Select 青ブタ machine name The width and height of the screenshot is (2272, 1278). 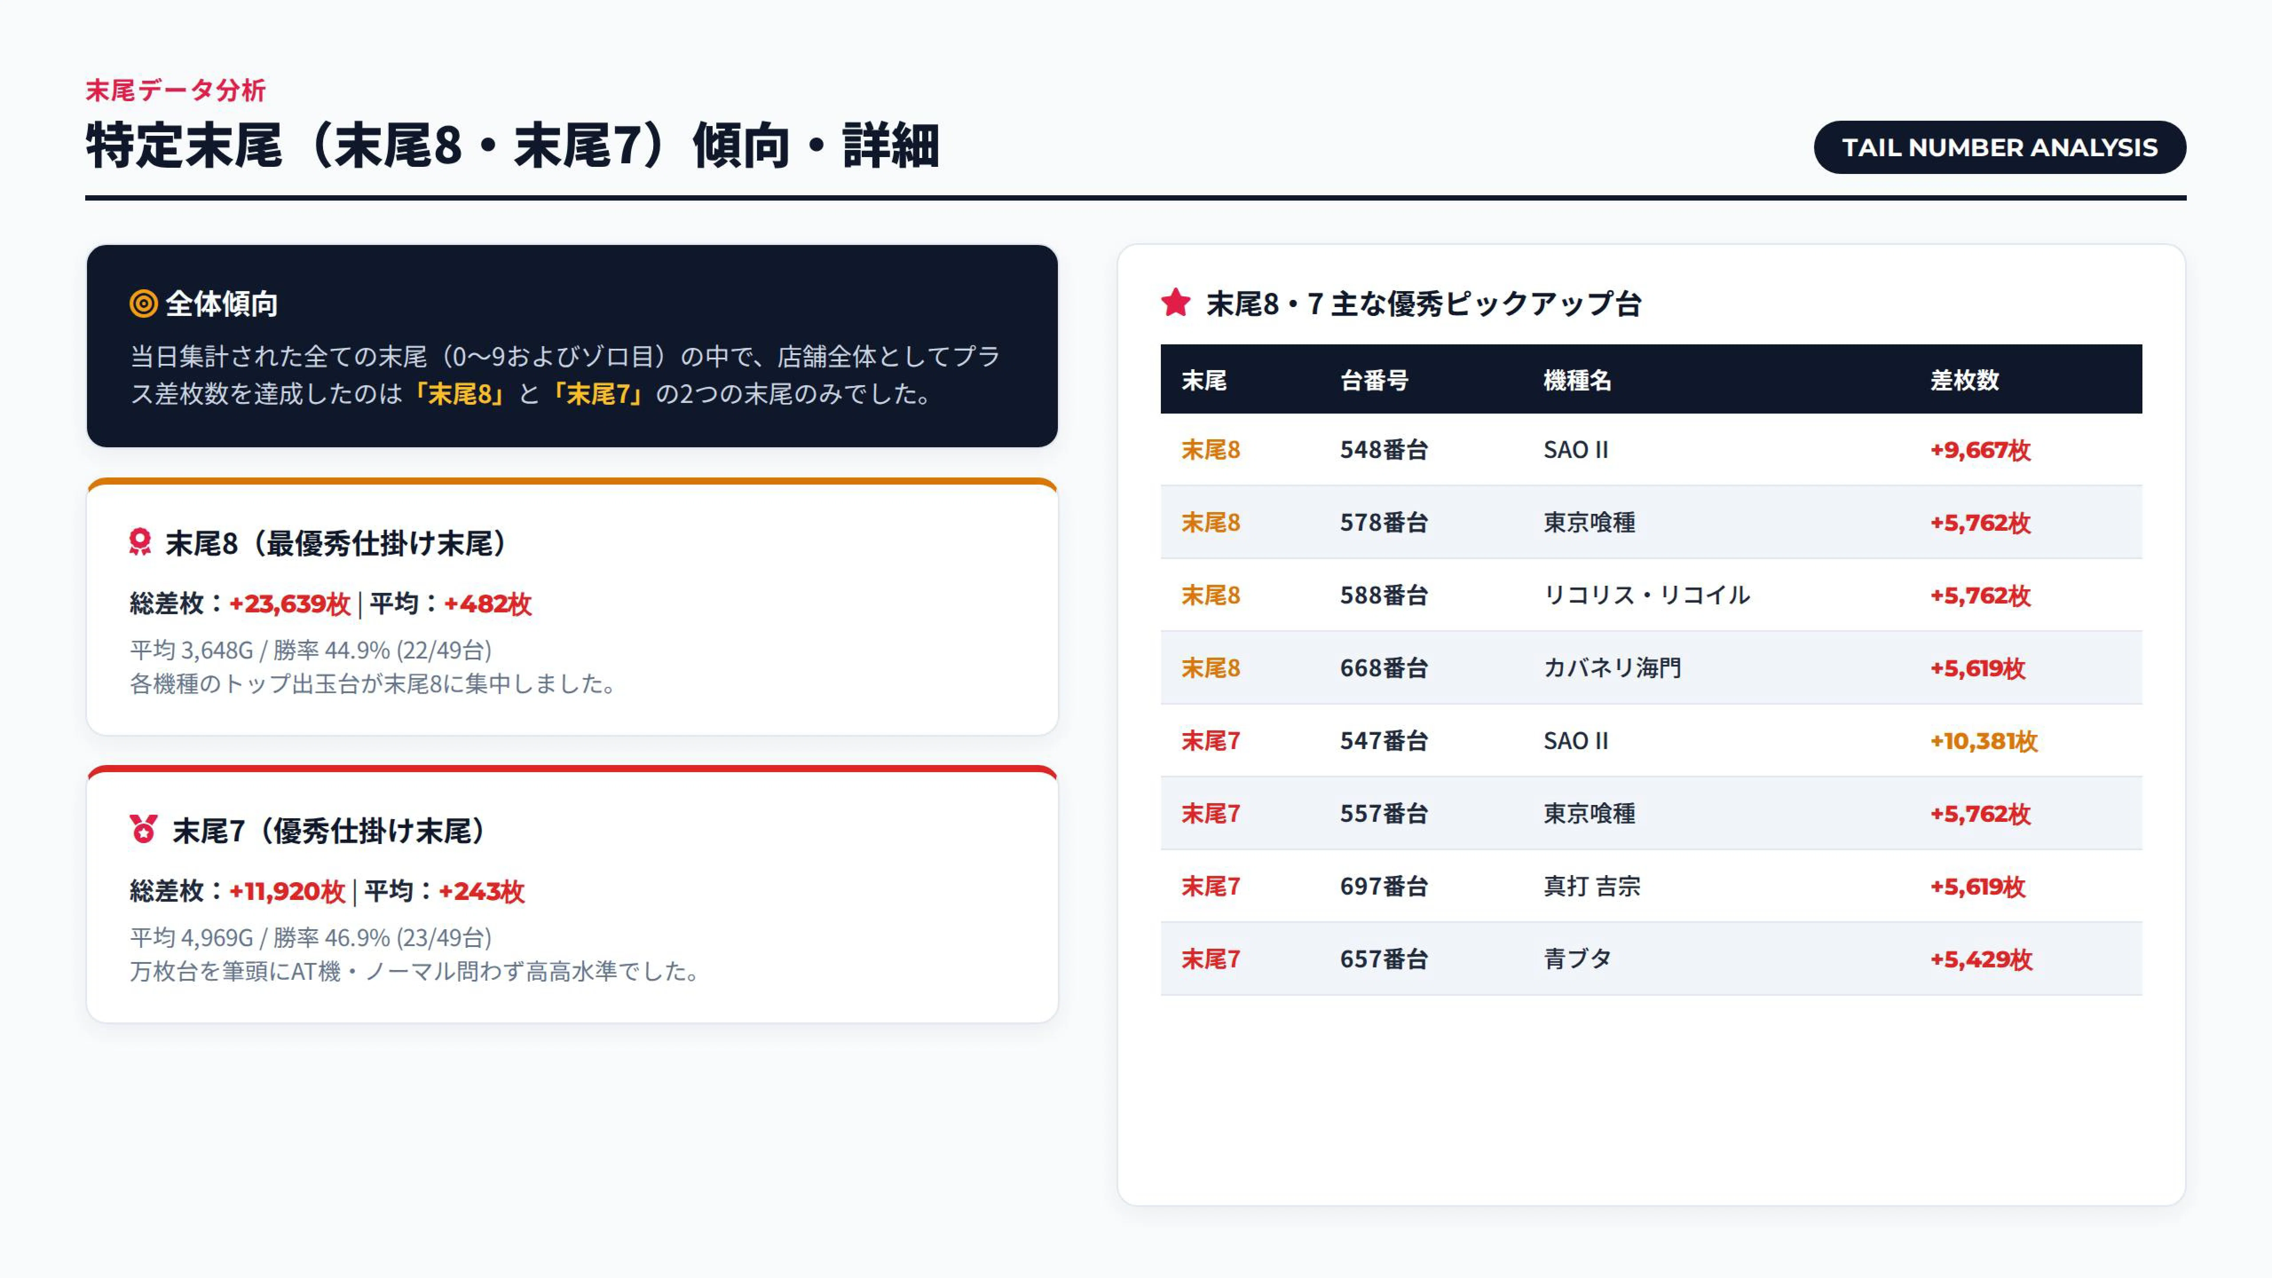1577,958
